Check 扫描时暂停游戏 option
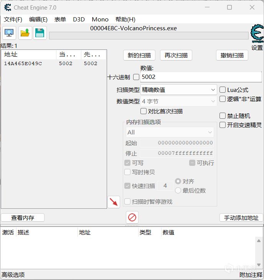The image size is (264, 280). pyautogui.click(x=127, y=201)
